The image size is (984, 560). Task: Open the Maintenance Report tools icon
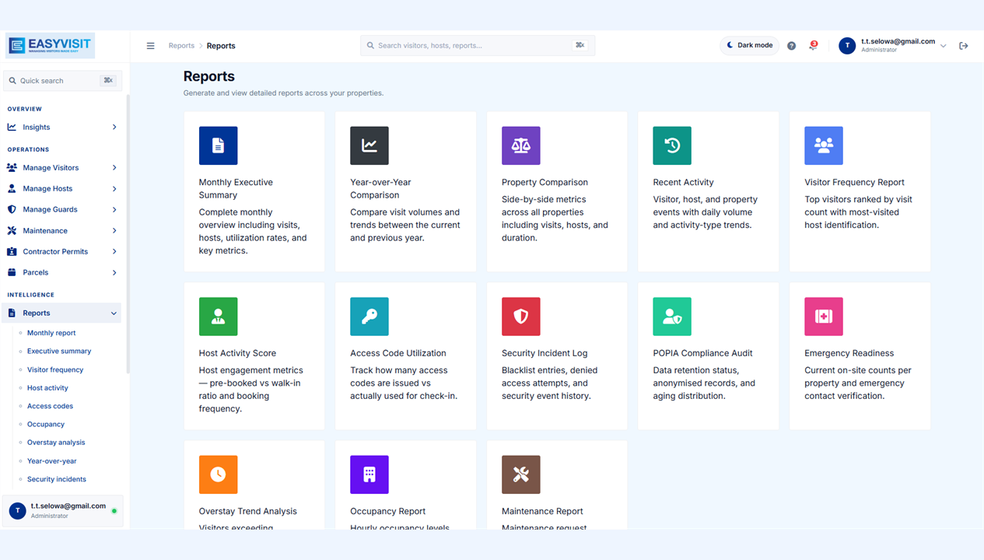[x=521, y=474]
